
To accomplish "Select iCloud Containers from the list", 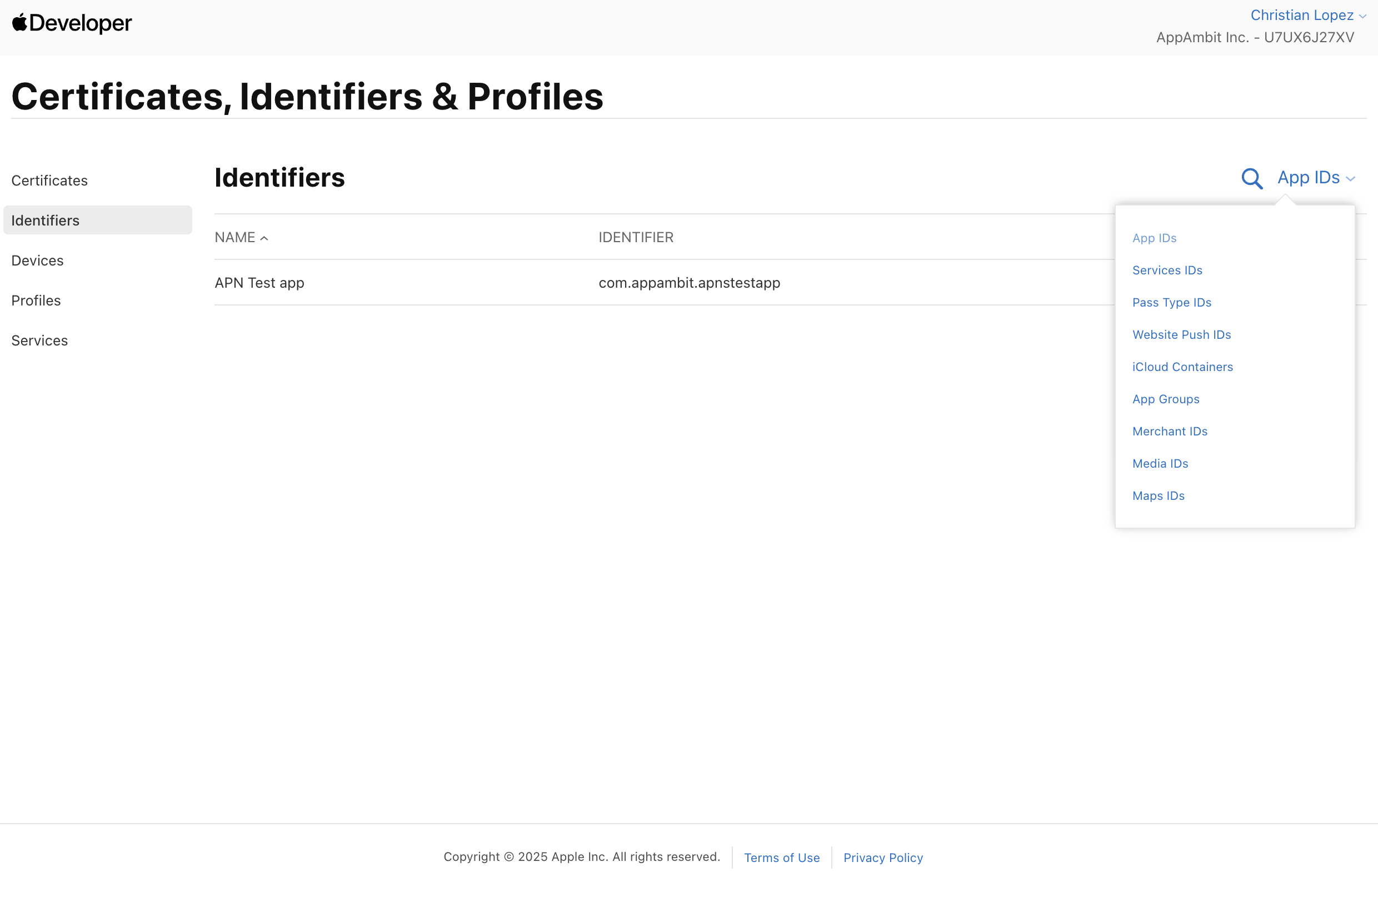I will 1182,367.
